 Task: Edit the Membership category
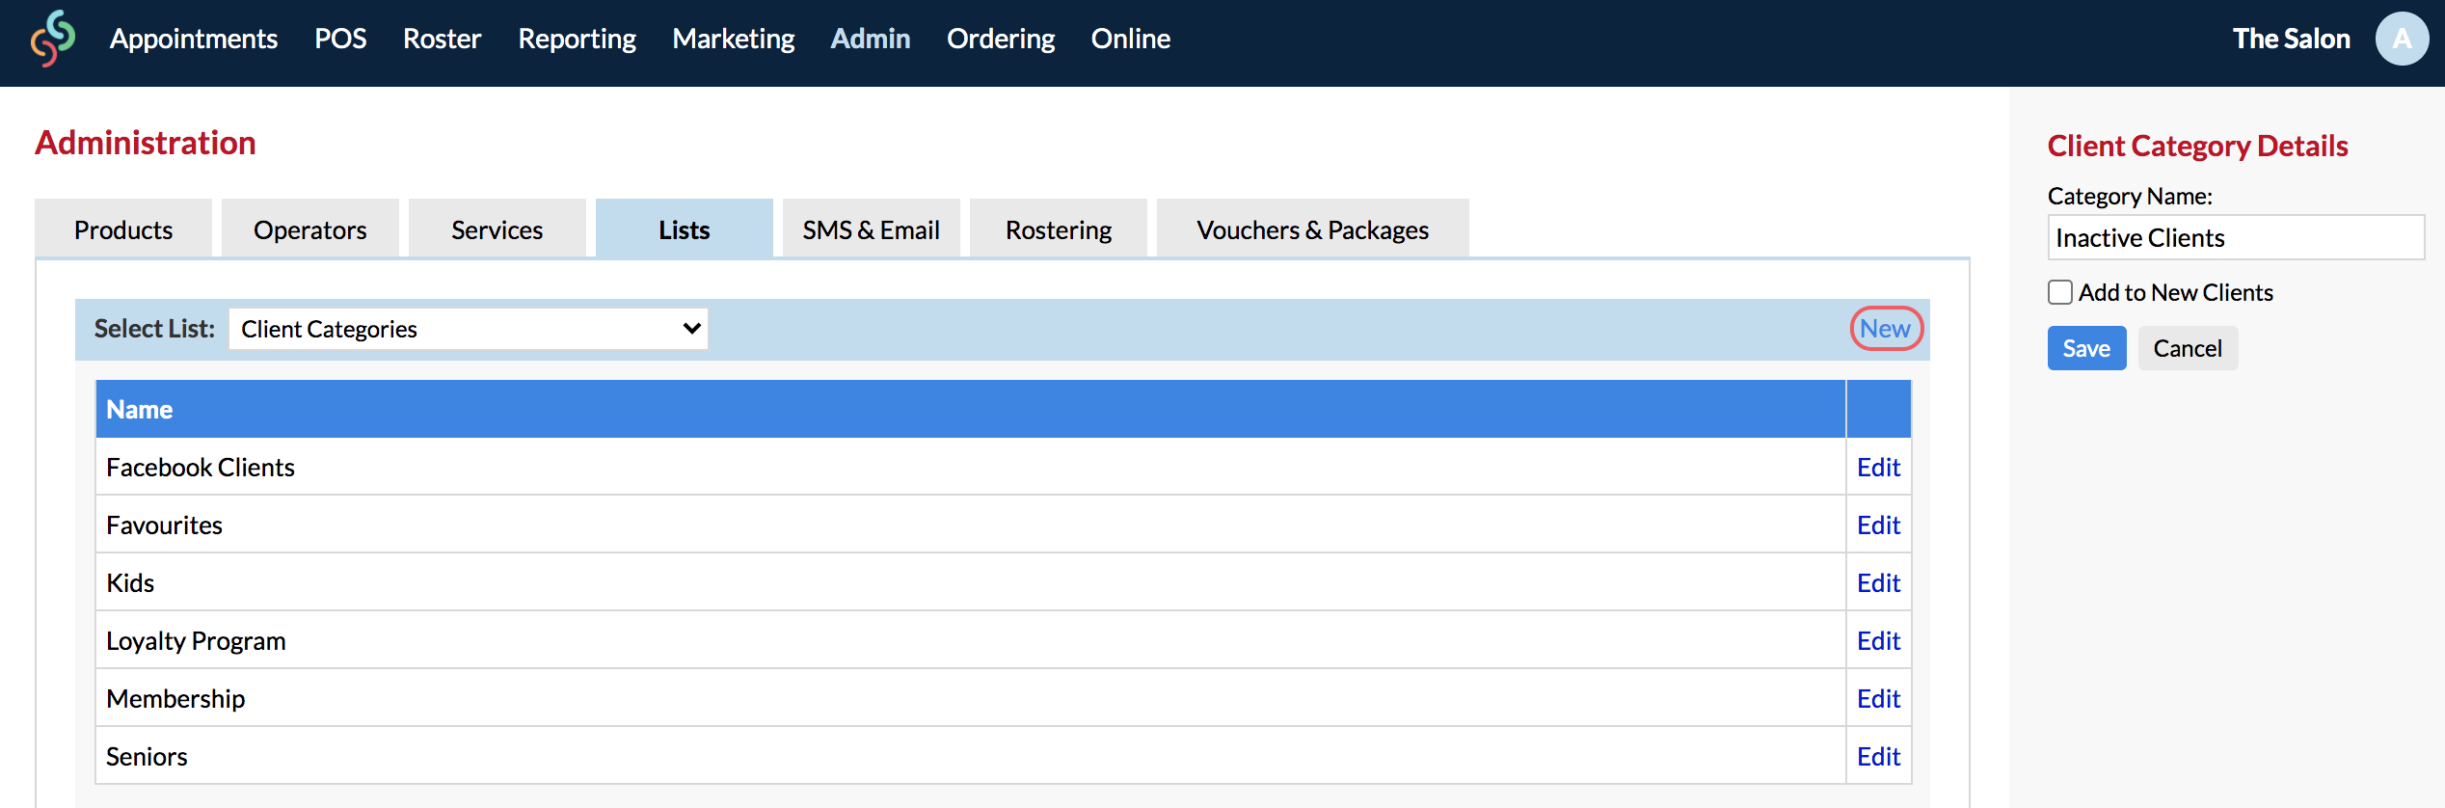pos(1879,699)
